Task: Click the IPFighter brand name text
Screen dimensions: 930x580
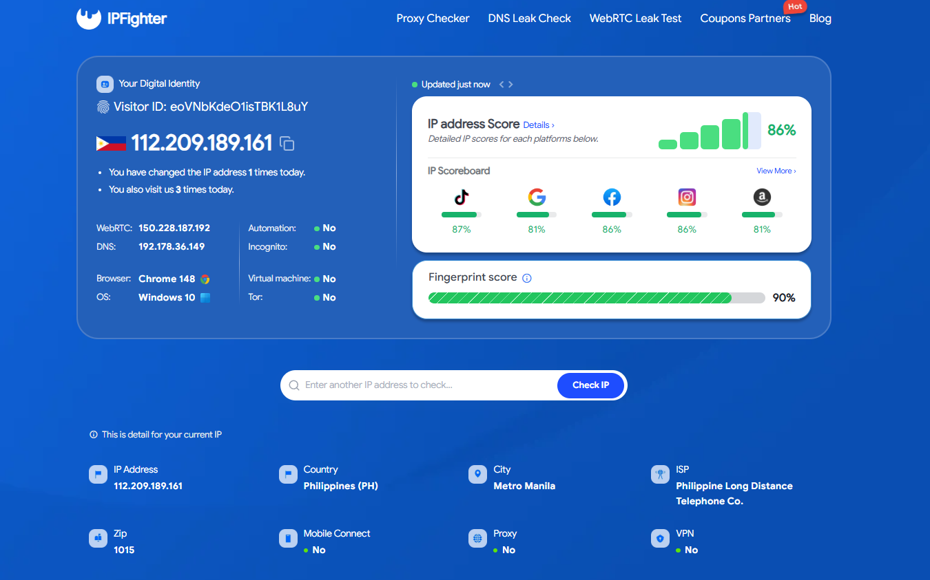Action: (x=137, y=19)
